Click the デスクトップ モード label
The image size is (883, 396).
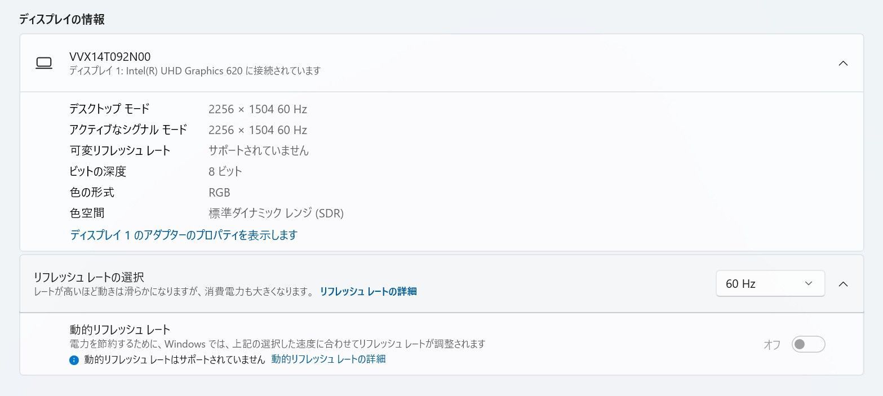pos(109,109)
